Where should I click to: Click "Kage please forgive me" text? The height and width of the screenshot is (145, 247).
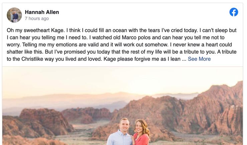(x=132, y=59)
